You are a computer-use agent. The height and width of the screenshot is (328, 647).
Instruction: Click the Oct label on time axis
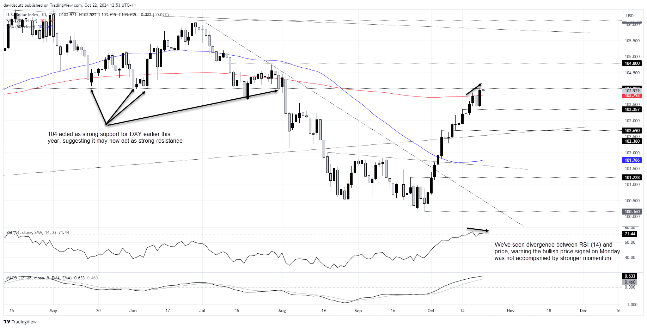pos(431,311)
